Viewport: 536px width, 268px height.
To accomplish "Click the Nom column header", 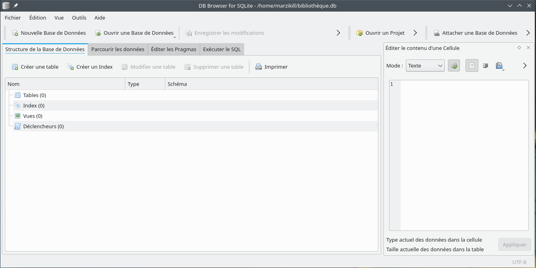I will pos(65,84).
